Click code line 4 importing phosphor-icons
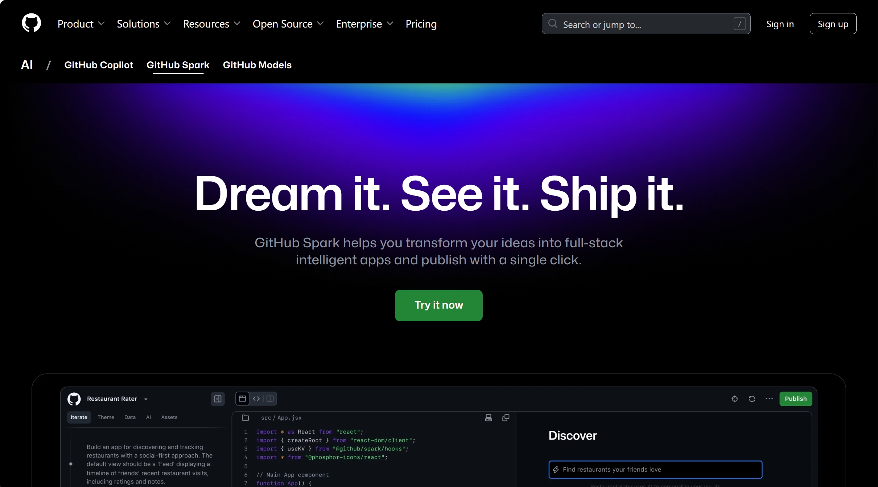This screenshot has height=487, width=878. (322, 457)
